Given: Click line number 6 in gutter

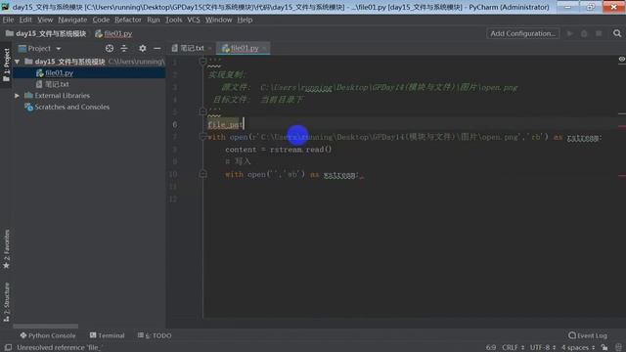Looking at the screenshot, I should pyautogui.click(x=175, y=124).
